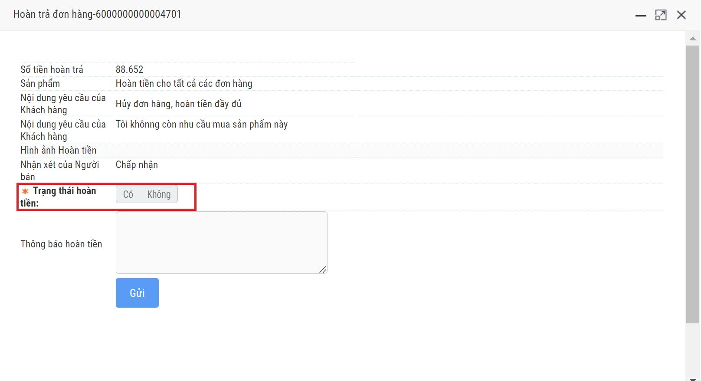
Task: Click the scrollbar up arrow
Action: [693, 39]
